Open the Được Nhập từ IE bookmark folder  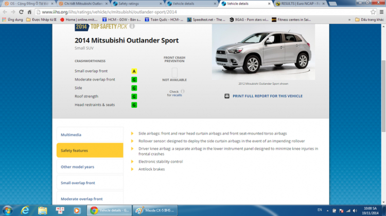pyautogui.click(x=41, y=19)
